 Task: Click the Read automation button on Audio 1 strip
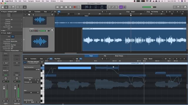6,75
